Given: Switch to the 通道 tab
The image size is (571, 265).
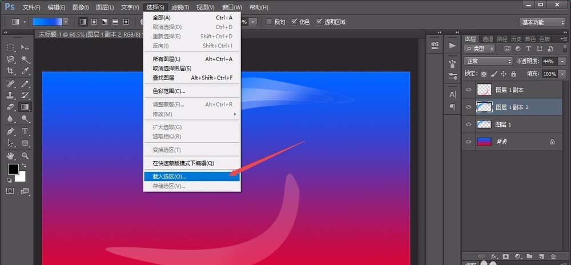Looking at the screenshot, I should 486,39.
